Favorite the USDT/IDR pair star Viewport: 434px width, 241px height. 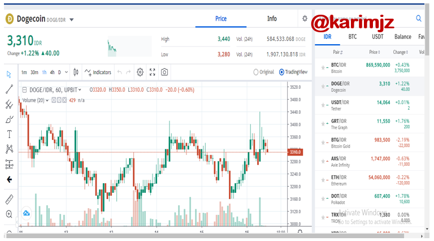323,105
